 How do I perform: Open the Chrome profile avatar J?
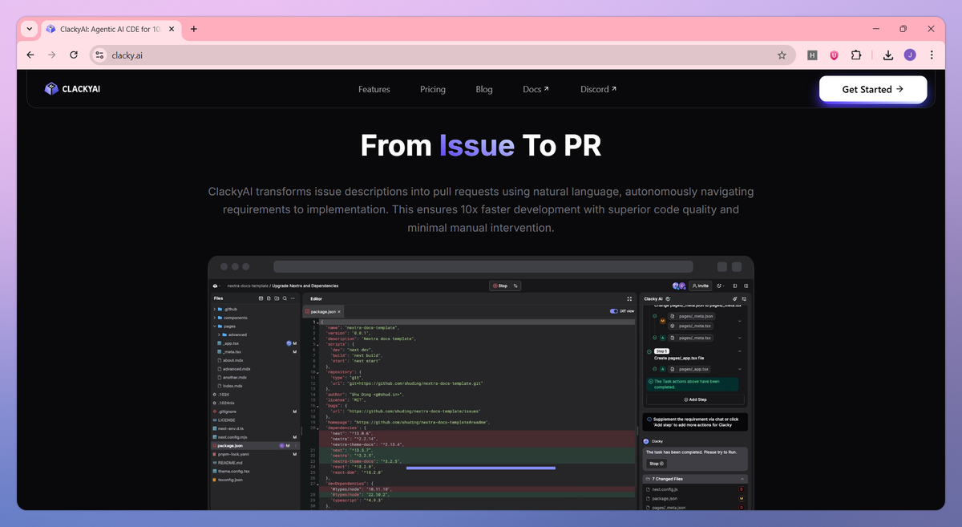(x=910, y=55)
